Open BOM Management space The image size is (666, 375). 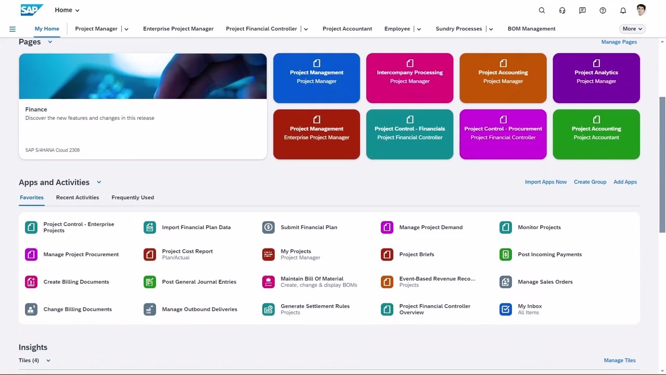[x=531, y=29]
